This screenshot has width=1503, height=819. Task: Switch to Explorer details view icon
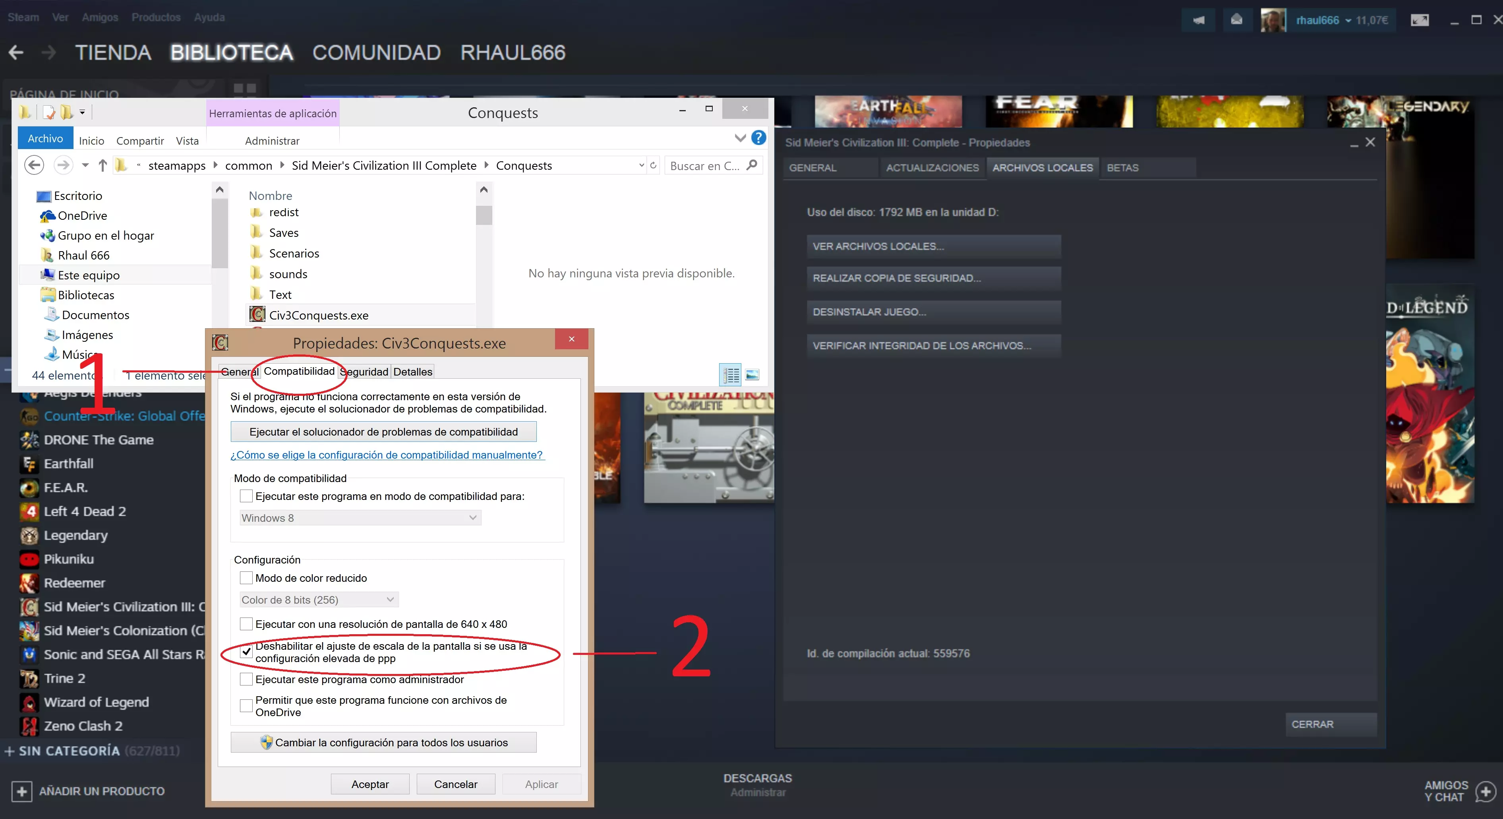pyautogui.click(x=731, y=375)
